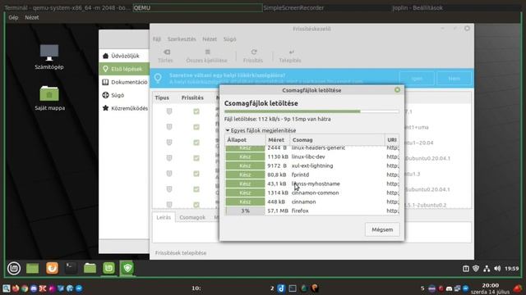Click network tray icon in guest panel
This screenshot has width=526, height=295.
point(487,268)
